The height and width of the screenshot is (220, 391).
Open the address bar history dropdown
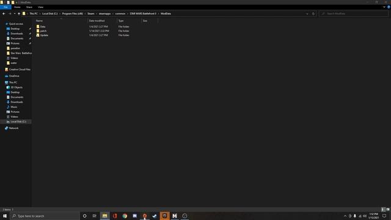(x=307, y=13)
